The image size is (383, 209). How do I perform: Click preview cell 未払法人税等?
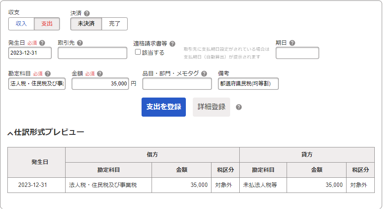(263, 185)
